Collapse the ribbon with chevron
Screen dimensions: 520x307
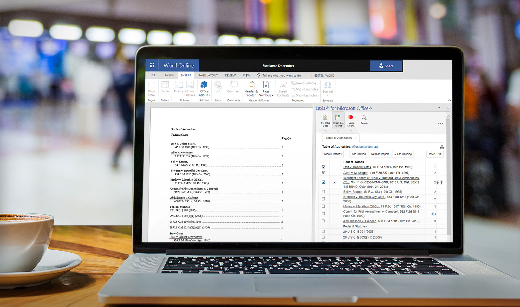point(450,100)
